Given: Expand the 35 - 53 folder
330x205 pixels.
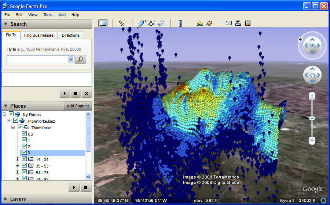Looking at the screenshot, I should click(18, 166).
